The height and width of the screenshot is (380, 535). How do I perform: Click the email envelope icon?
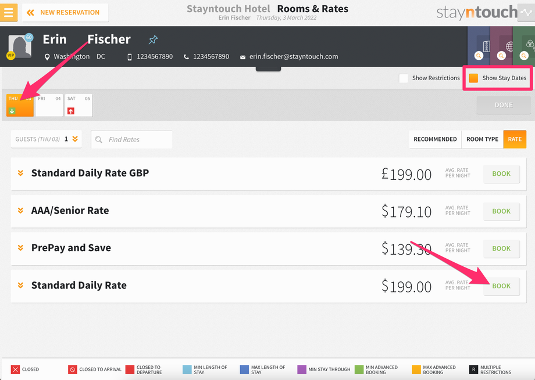(x=242, y=57)
